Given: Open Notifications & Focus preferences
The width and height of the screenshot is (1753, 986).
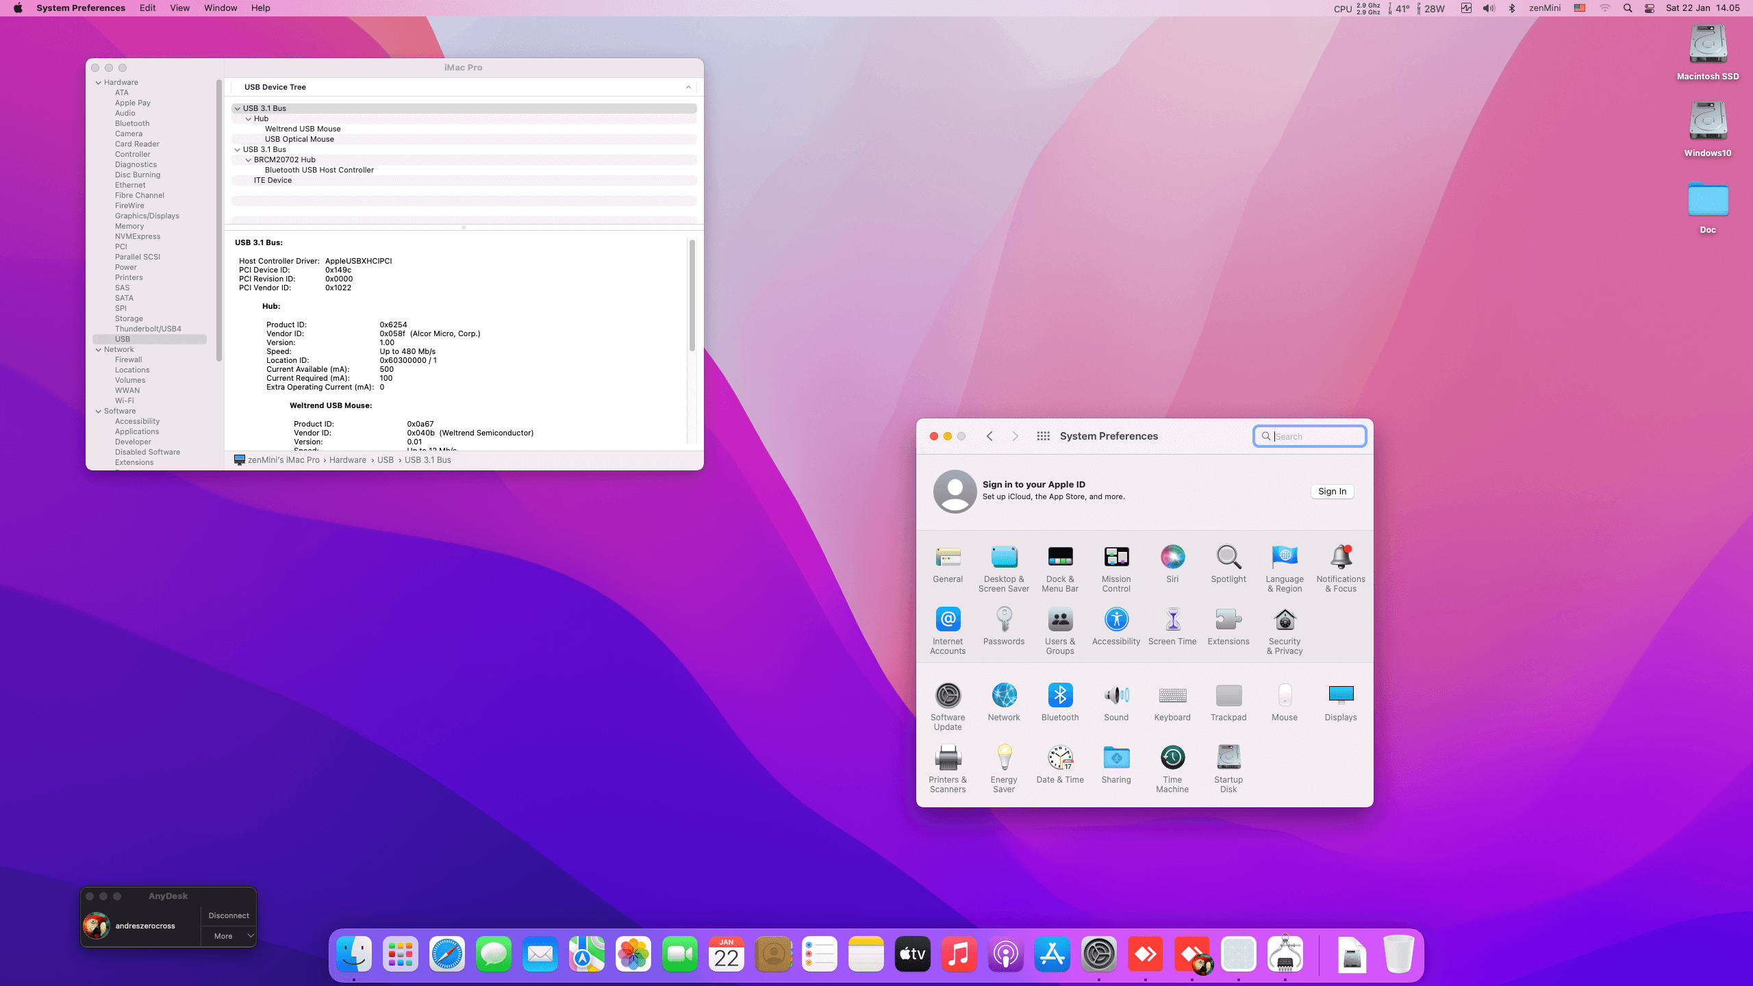Looking at the screenshot, I should click(1341, 568).
